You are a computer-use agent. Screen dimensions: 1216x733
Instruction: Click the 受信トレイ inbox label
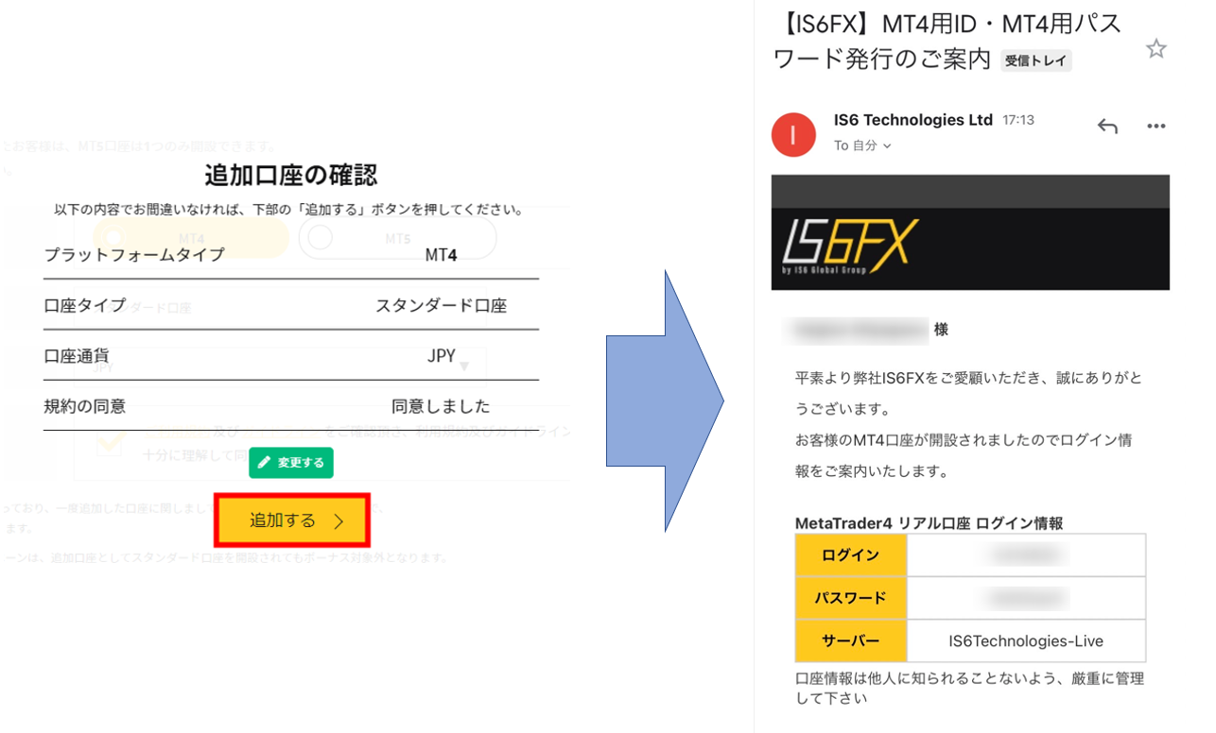pos(1035,60)
